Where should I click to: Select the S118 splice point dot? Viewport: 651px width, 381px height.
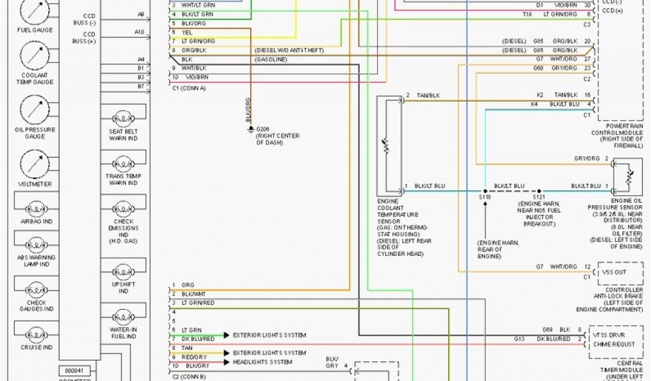coord(485,190)
